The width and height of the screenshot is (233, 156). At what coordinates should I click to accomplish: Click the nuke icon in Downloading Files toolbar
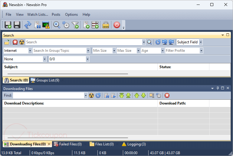91,95
